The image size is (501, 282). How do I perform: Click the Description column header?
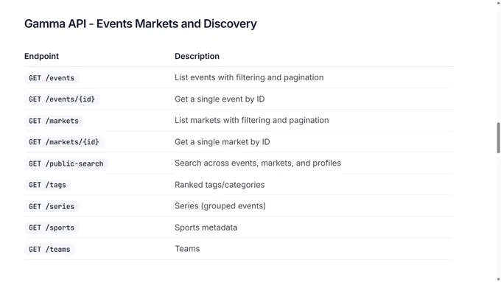pos(197,56)
